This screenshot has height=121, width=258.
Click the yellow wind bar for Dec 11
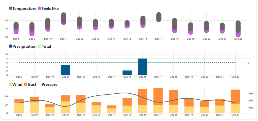[65, 107]
